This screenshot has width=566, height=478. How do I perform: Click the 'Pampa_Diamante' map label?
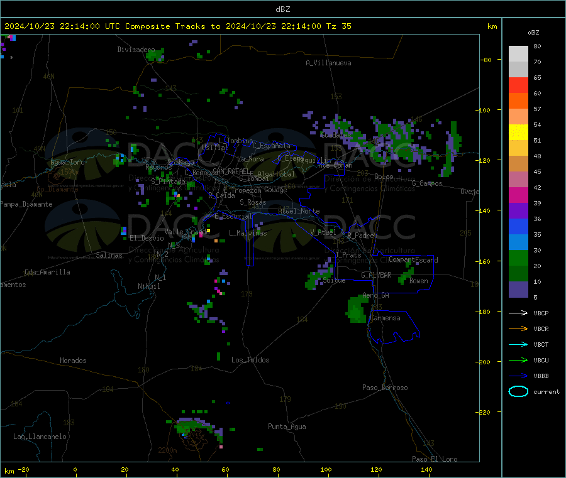click(x=26, y=204)
